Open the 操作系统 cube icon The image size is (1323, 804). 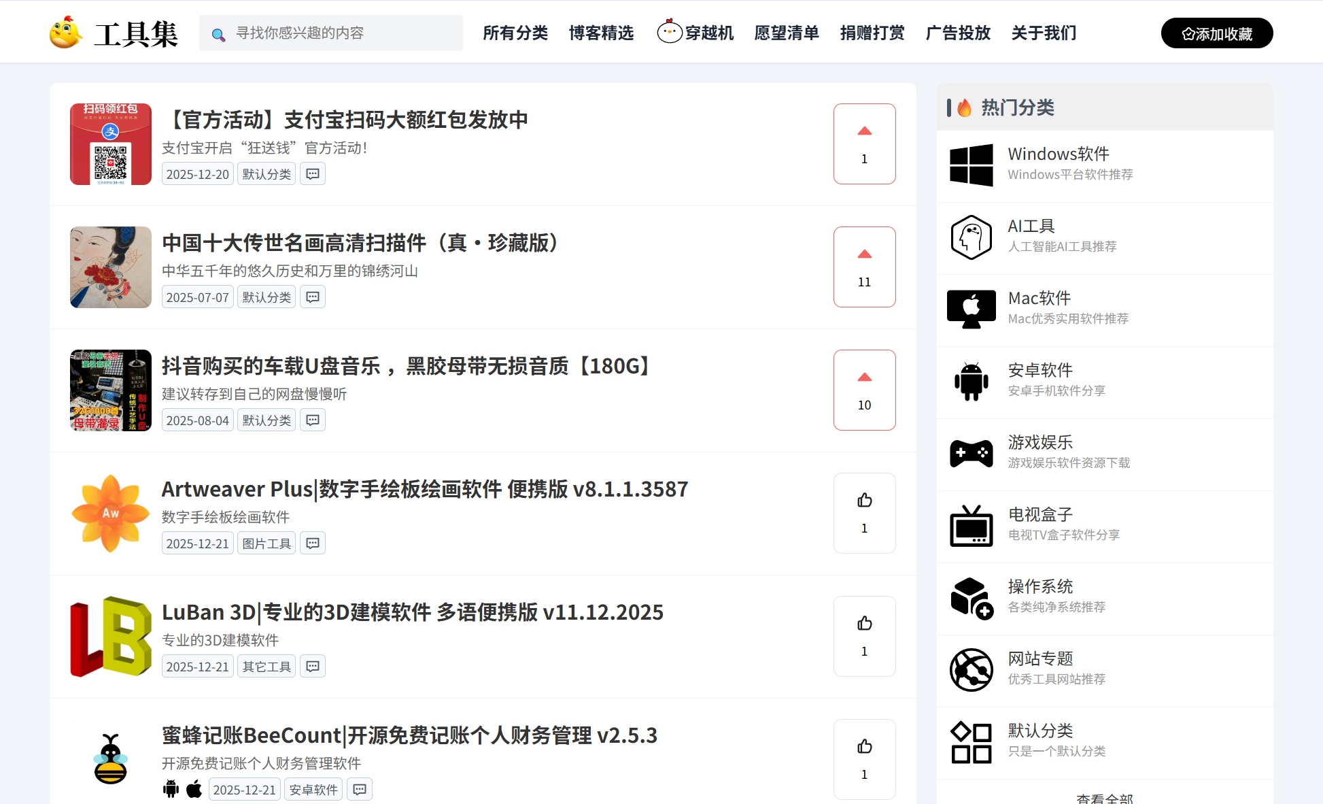971,598
